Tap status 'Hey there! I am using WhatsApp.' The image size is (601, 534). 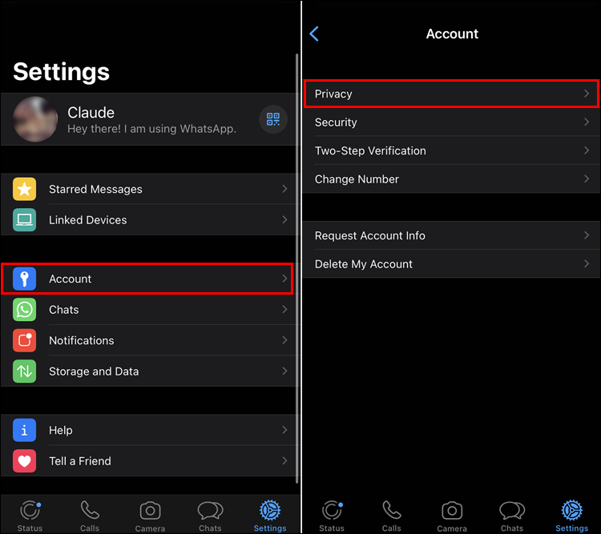click(x=151, y=129)
